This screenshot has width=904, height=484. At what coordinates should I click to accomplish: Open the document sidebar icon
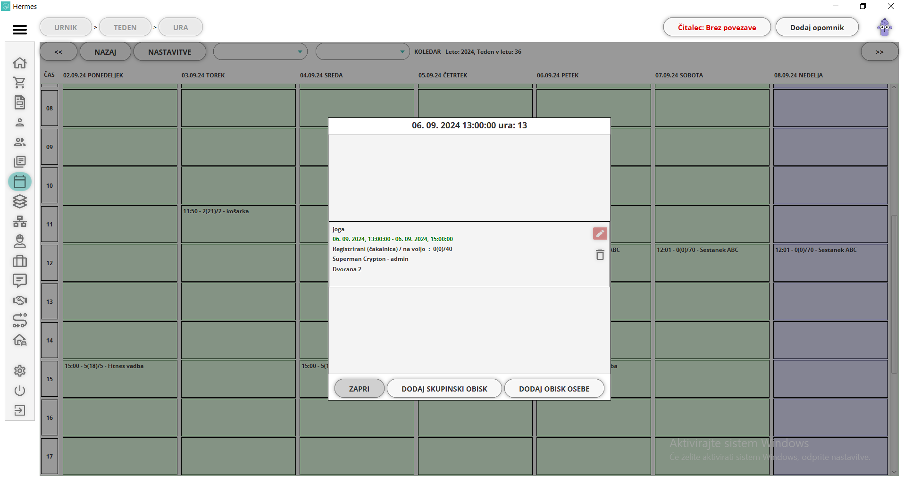20,102
